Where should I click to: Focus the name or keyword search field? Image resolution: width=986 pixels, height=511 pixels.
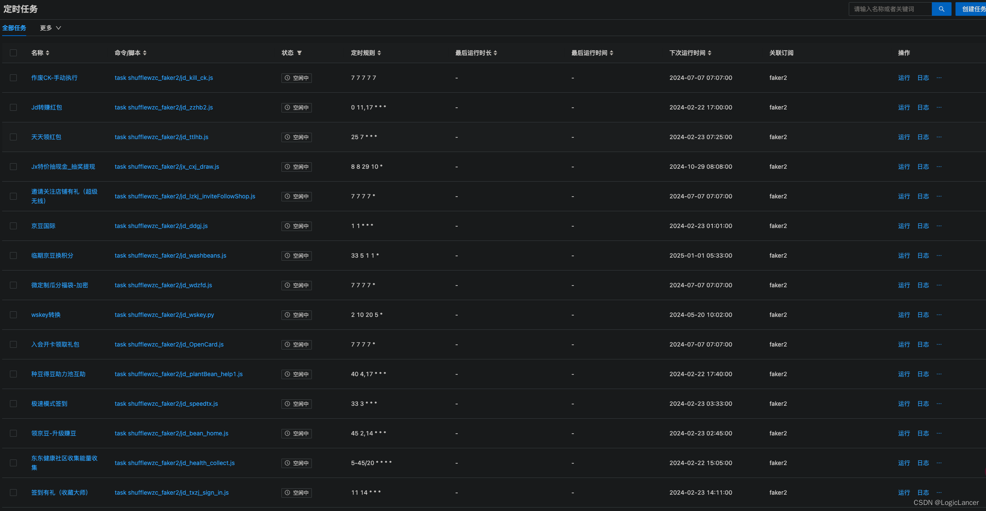coord(890,9)
